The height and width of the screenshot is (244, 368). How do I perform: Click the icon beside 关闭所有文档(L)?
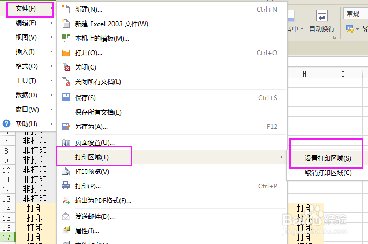tap(65, 81)
